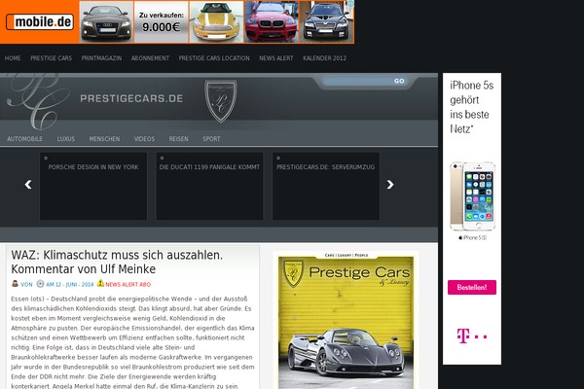Select the REISEN category tab

(x=178, y=139)
